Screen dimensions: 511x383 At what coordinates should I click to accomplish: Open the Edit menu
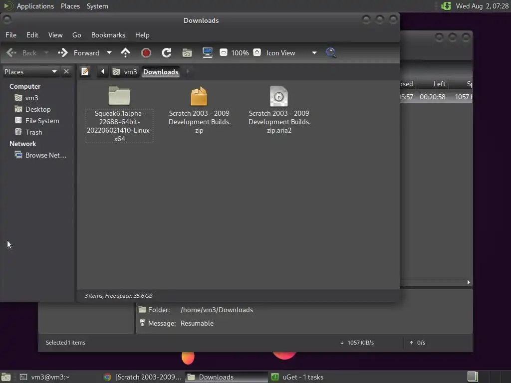pyautogui.click(x=32, y=35)
